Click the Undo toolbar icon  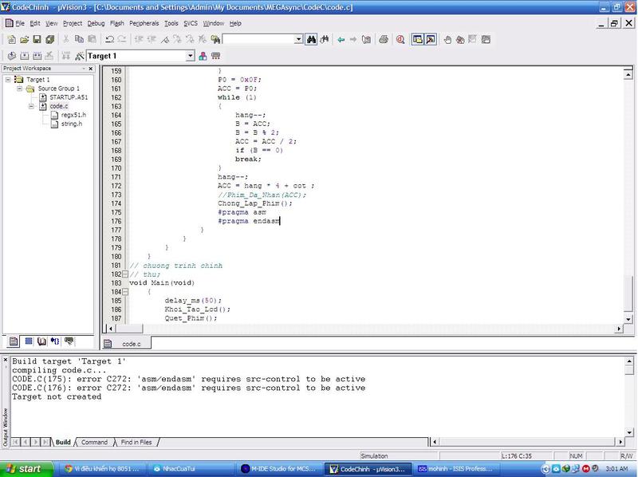point(106,39)
